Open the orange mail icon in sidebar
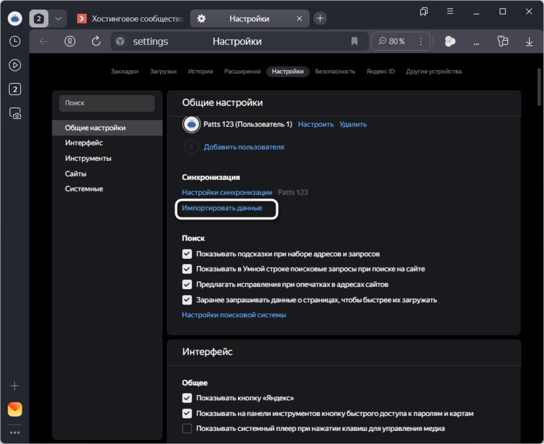544x444 pixels. pyautogui.click(x=14, y=409)
